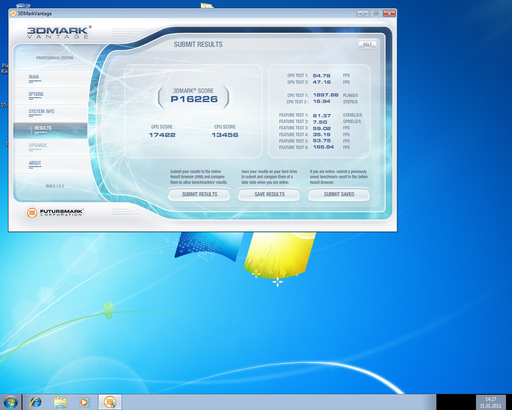Click the GPU TEST 2 value 47.16
Screen dimensions: 512x410
point(322,82)
